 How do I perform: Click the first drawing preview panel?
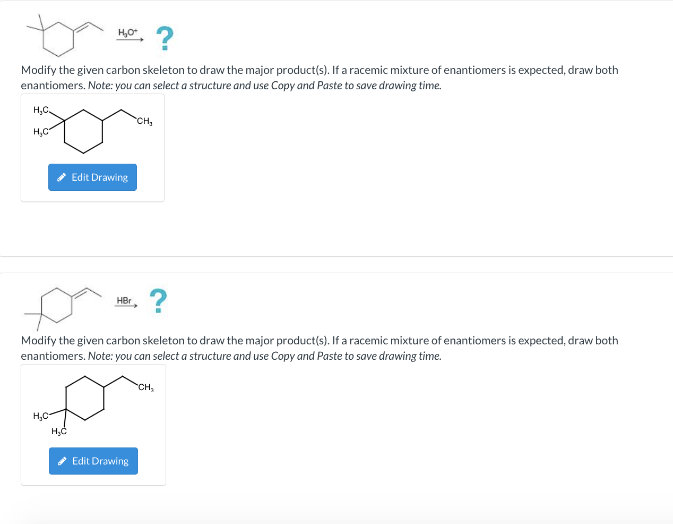coord(92,147)
